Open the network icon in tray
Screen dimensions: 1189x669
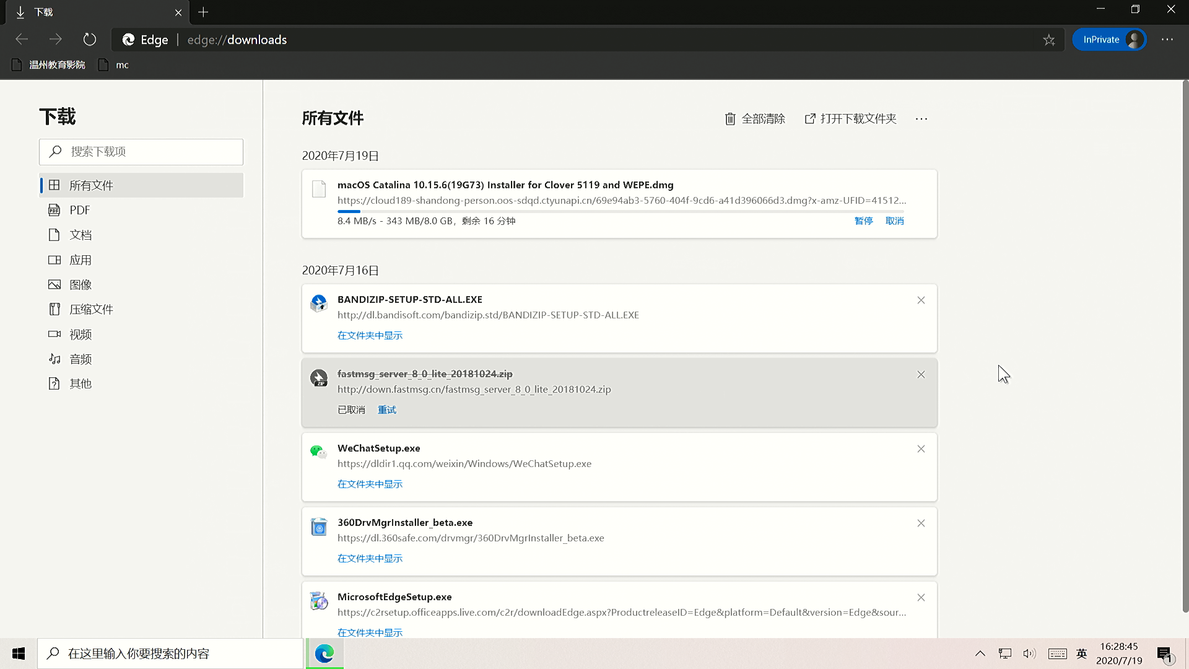click(1005, 654)
